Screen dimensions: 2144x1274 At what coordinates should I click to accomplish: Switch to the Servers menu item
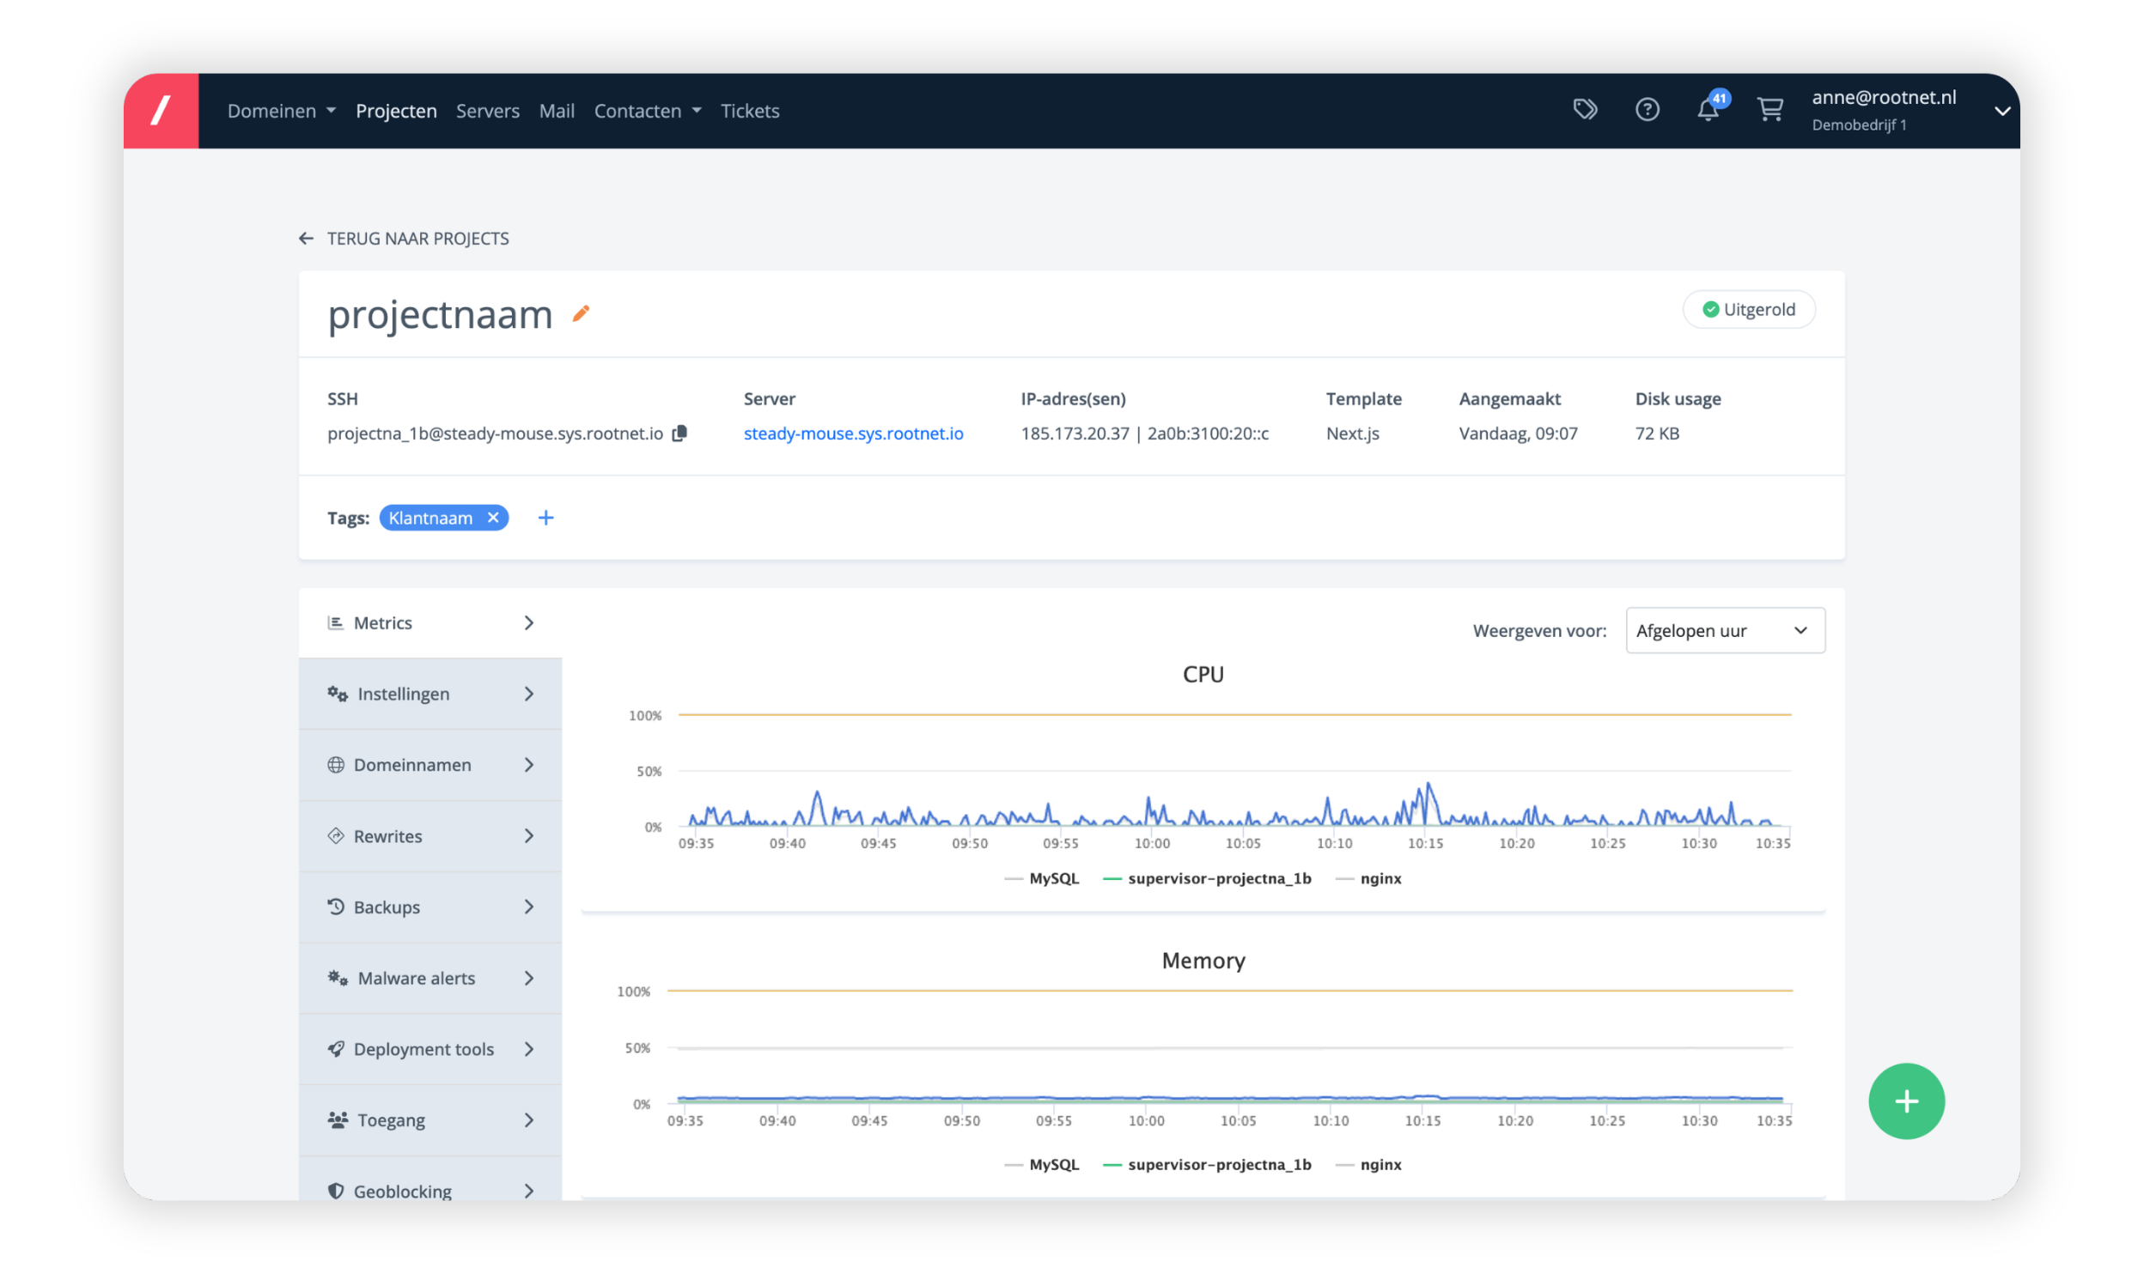488,110
